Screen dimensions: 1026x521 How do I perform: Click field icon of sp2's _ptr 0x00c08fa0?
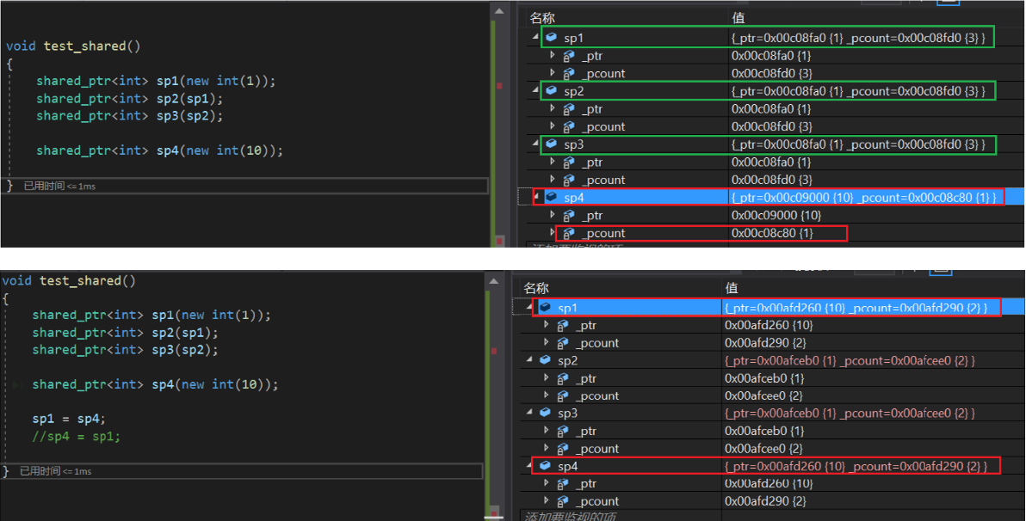click(x=569, y=108)
